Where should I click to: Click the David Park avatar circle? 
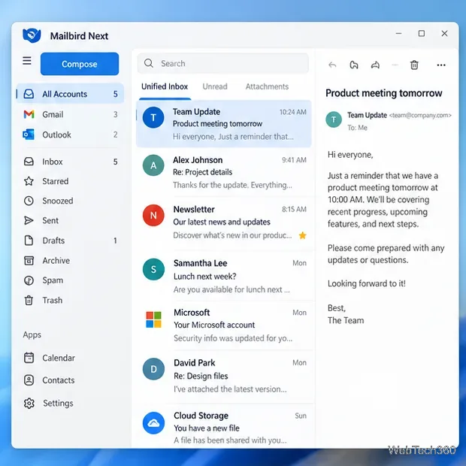(153, 369)
